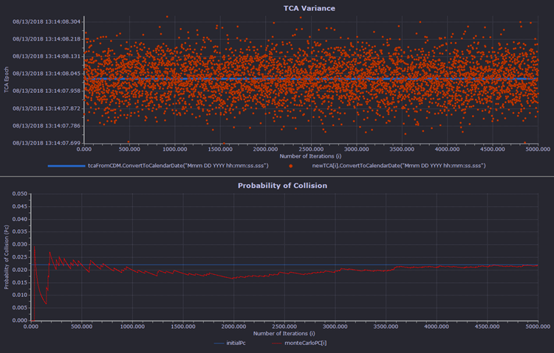Click the 0.015 Pc axis tick label
Viewport: 554px width, 353px height.
[x=20, y=282]
